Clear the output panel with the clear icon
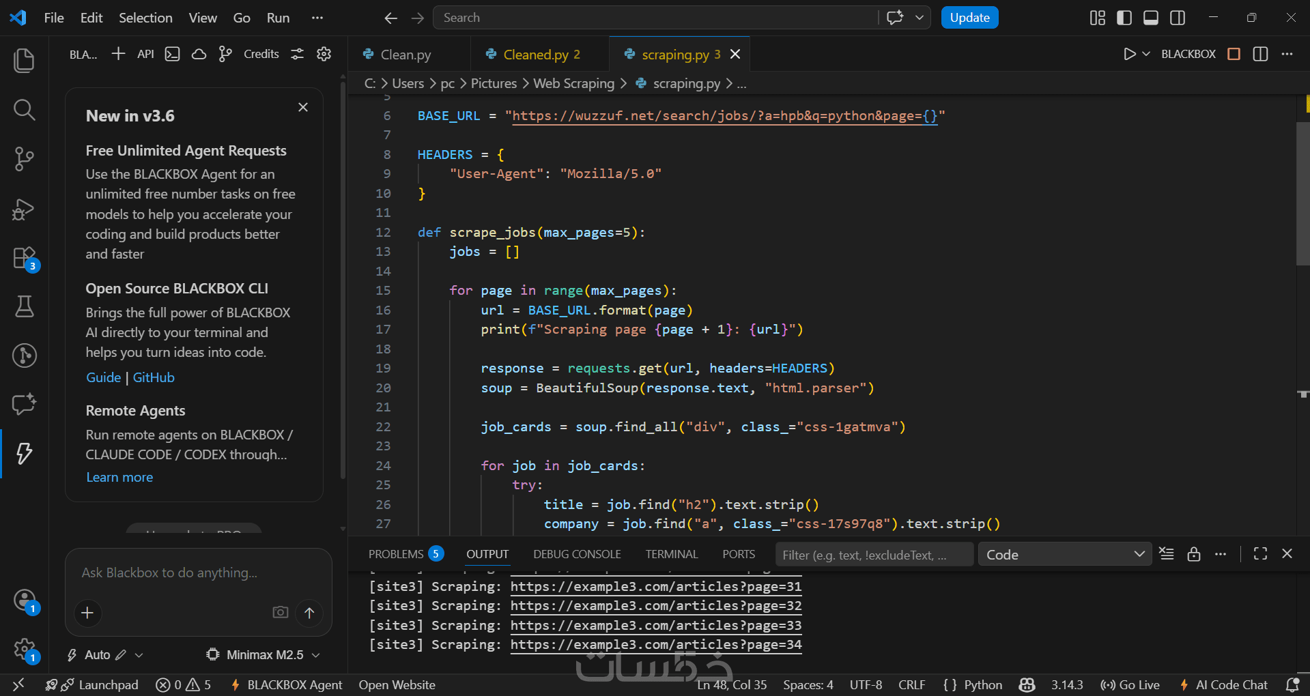1310x696 pixels. (x=1167, y=554)
